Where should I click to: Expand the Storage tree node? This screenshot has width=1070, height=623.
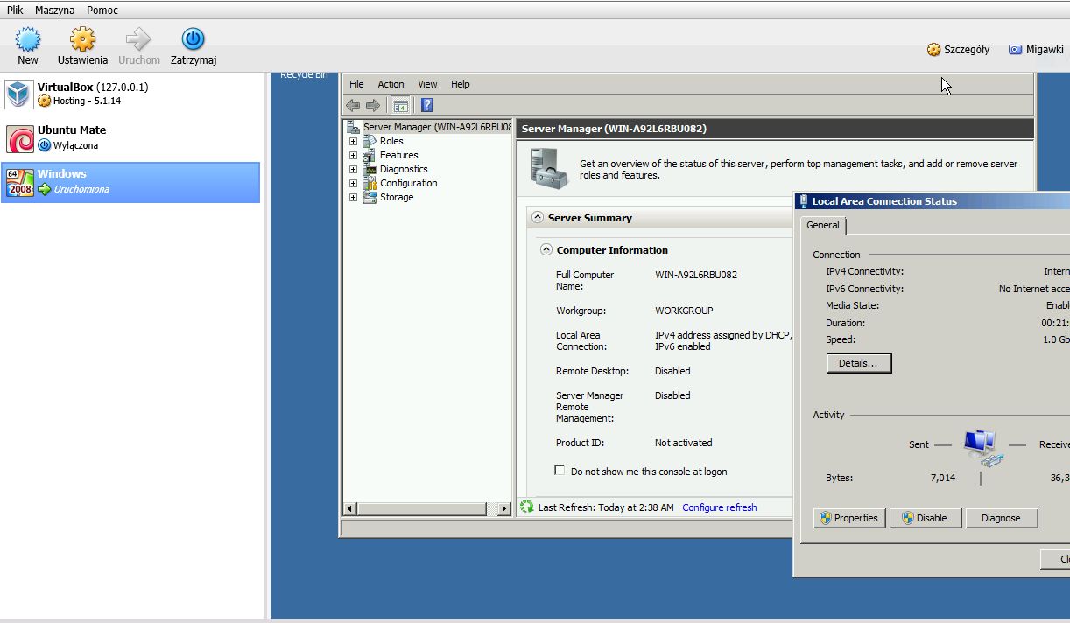pyautogui.click(x=353, y=197)
